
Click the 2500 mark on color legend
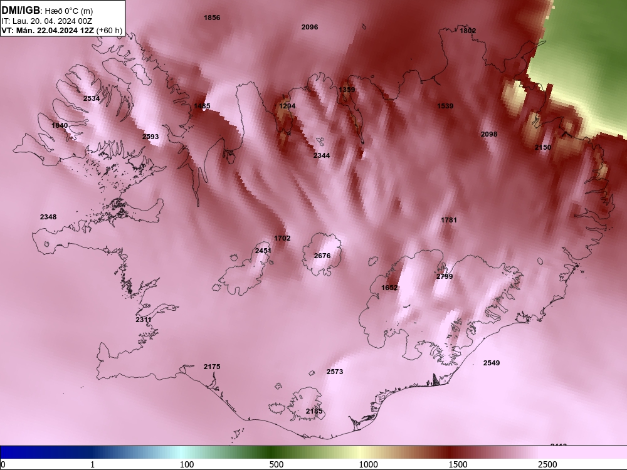547,464
